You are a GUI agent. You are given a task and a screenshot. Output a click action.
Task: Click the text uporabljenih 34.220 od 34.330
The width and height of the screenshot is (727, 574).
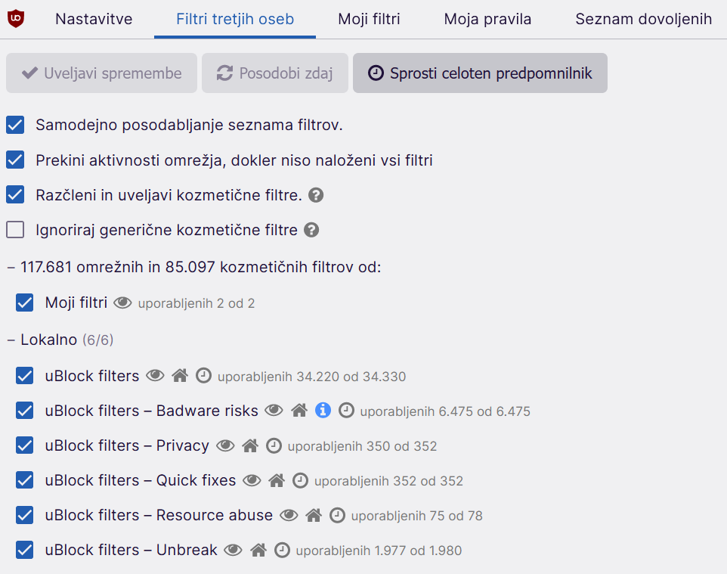click(x=311, y=377)
